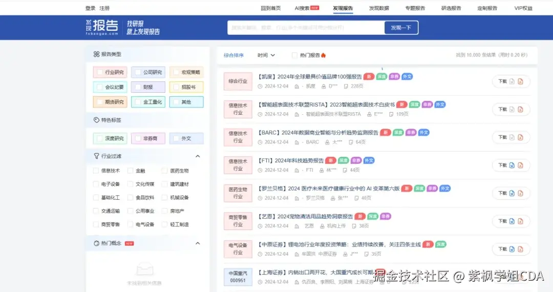
Task: Download Word file of 中原证券 锂电池行业报告
Action: [x=512, y=249]
